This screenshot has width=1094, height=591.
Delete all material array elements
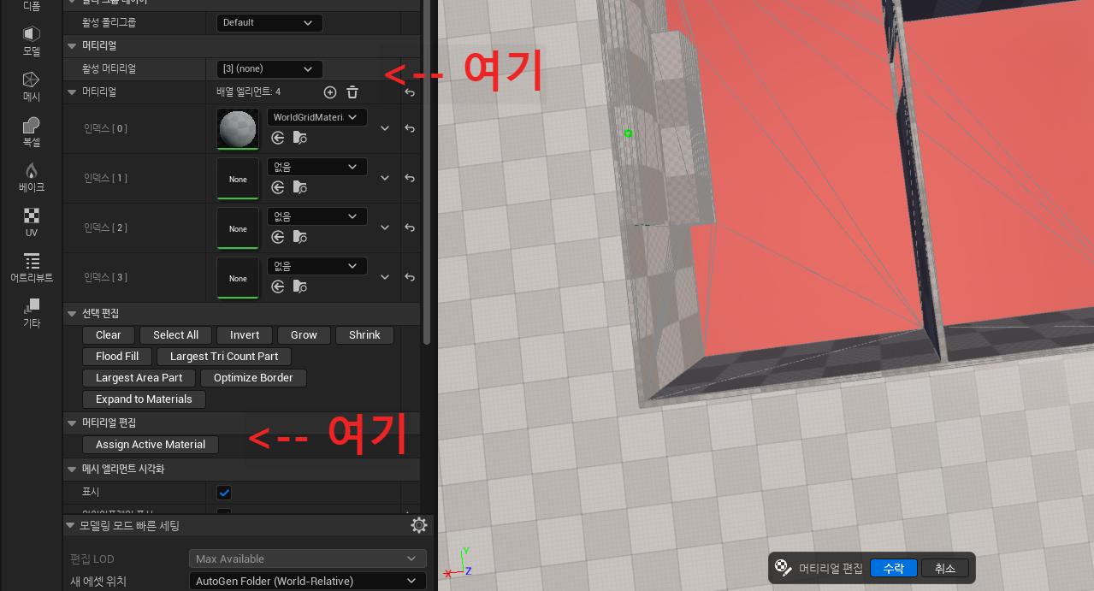[x=352, y=92]
